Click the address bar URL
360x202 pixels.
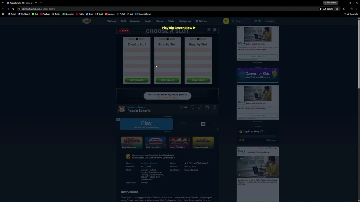point(39,9)
